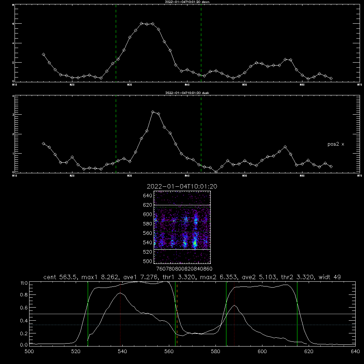Click the first diamond data point in dusk plot
The width and height of the screenshot is (364, 364).
tap(43, 144)
